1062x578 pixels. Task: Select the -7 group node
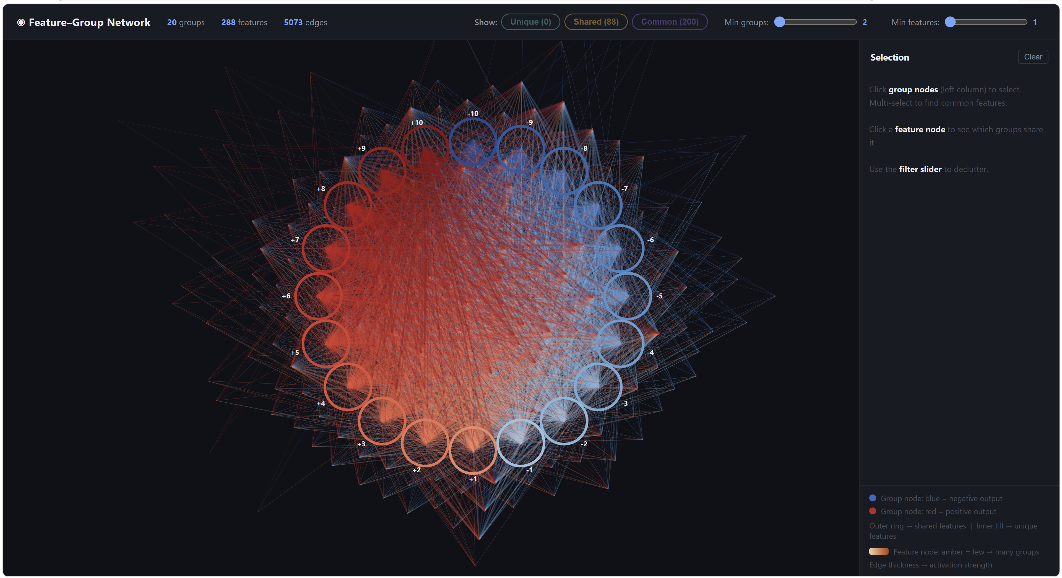pos(598,205)
